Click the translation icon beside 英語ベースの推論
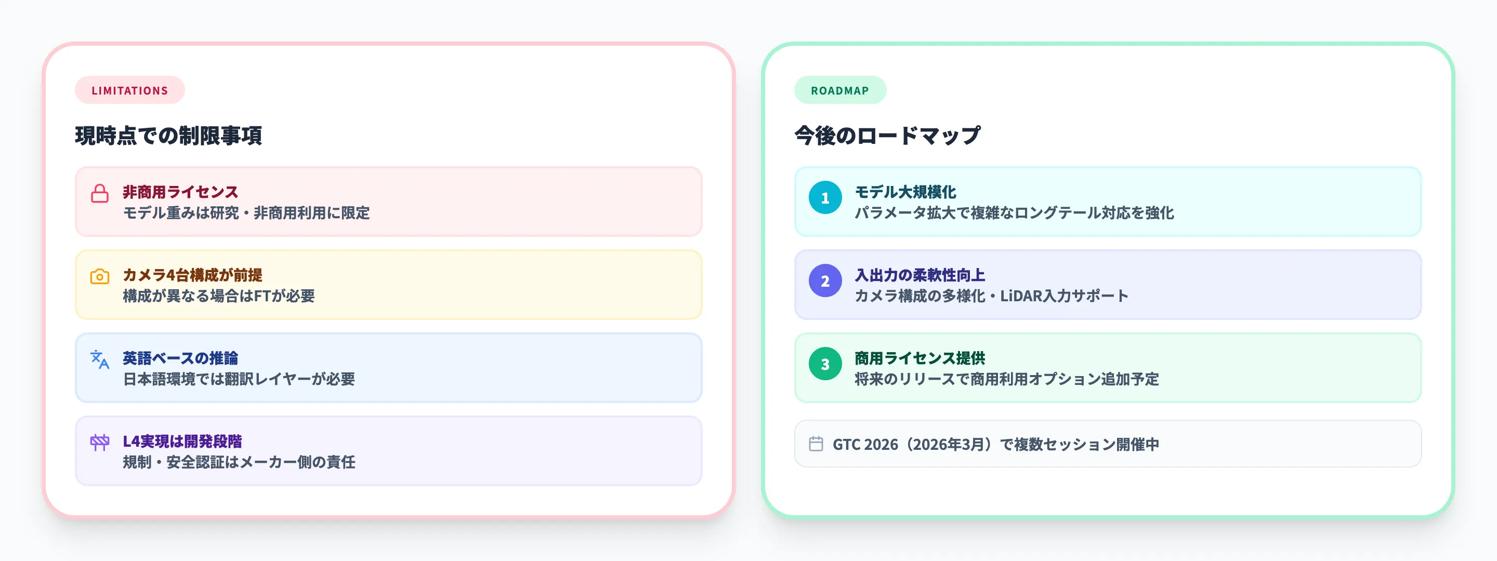The height and width of the screenshot is (561, 1497). (100, 359)
